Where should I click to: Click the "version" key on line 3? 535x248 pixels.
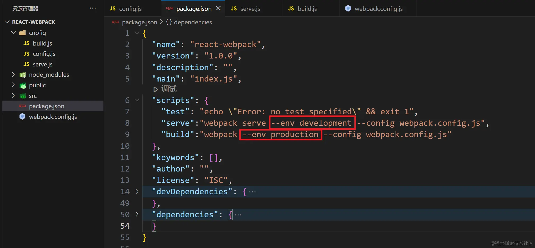(x=173, y=56)
